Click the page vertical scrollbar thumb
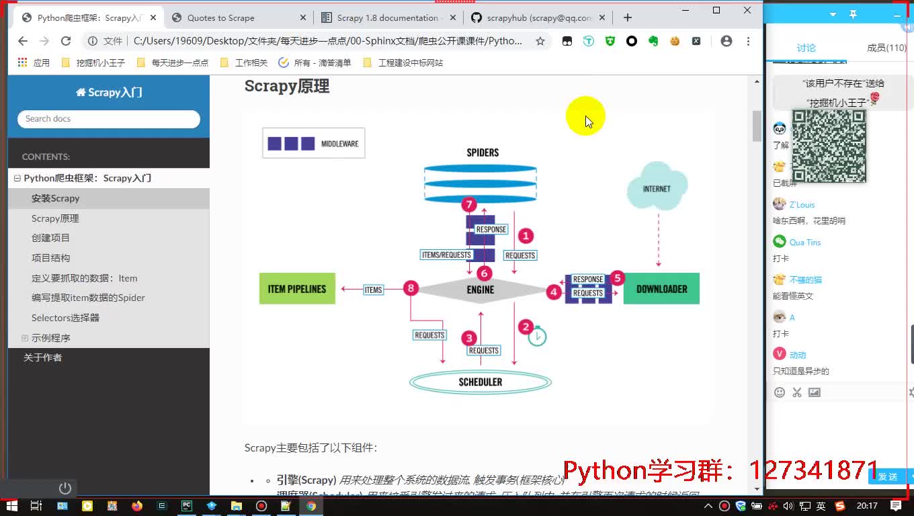This screenshot has width=914, height=516. tap(757, 126)
